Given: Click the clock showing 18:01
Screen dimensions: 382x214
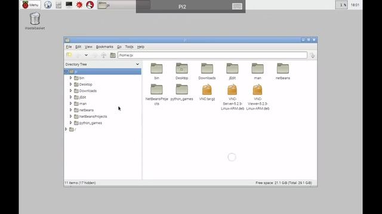Looking at the screenshot, I should coord(355,5).
